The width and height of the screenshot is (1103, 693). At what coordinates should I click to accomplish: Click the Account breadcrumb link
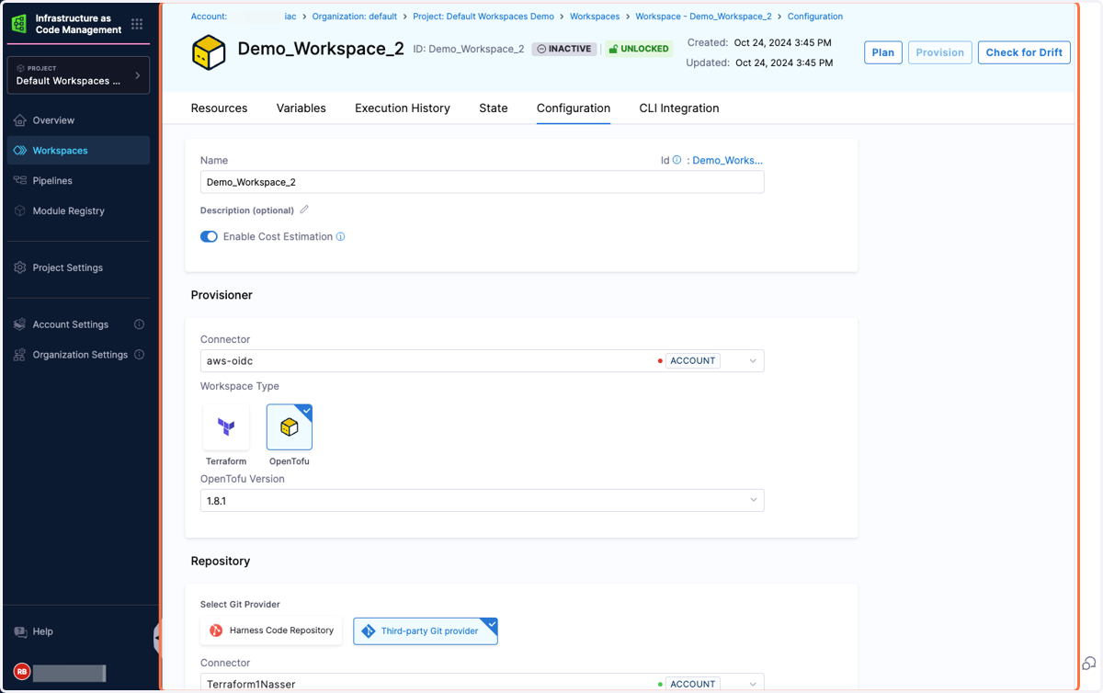(x=244, y=17)
